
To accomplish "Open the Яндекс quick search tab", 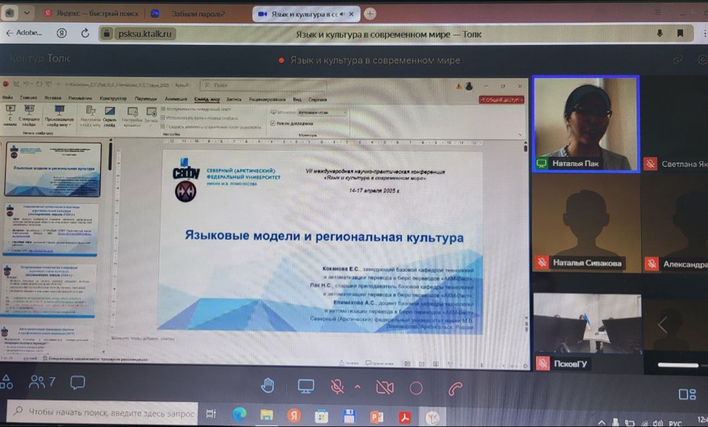I will pyautogui.click(x=88, y=13).
